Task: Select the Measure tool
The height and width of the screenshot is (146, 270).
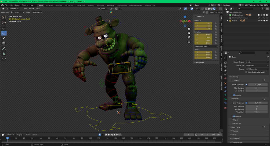Action: tap(4, 54)
